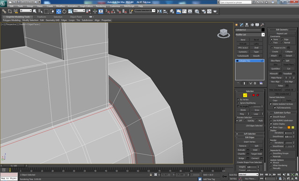
Task: Open the Create command panel tab
Action: click(x=237, y=25)
